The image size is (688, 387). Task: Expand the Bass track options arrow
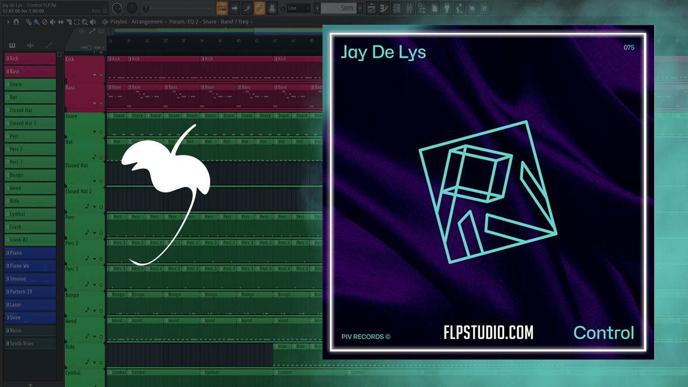coord(95,103)
